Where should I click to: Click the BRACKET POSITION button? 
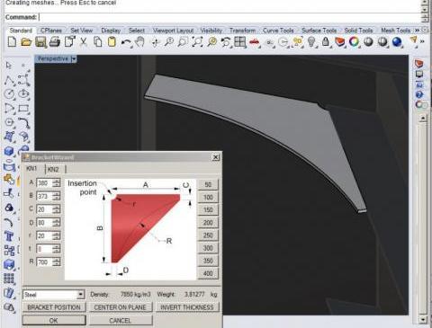coord(54,307)
